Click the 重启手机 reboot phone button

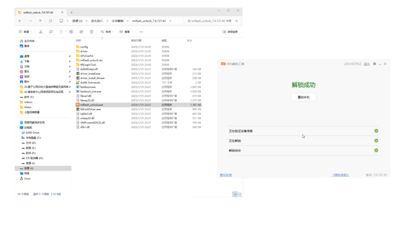(304, 97)
